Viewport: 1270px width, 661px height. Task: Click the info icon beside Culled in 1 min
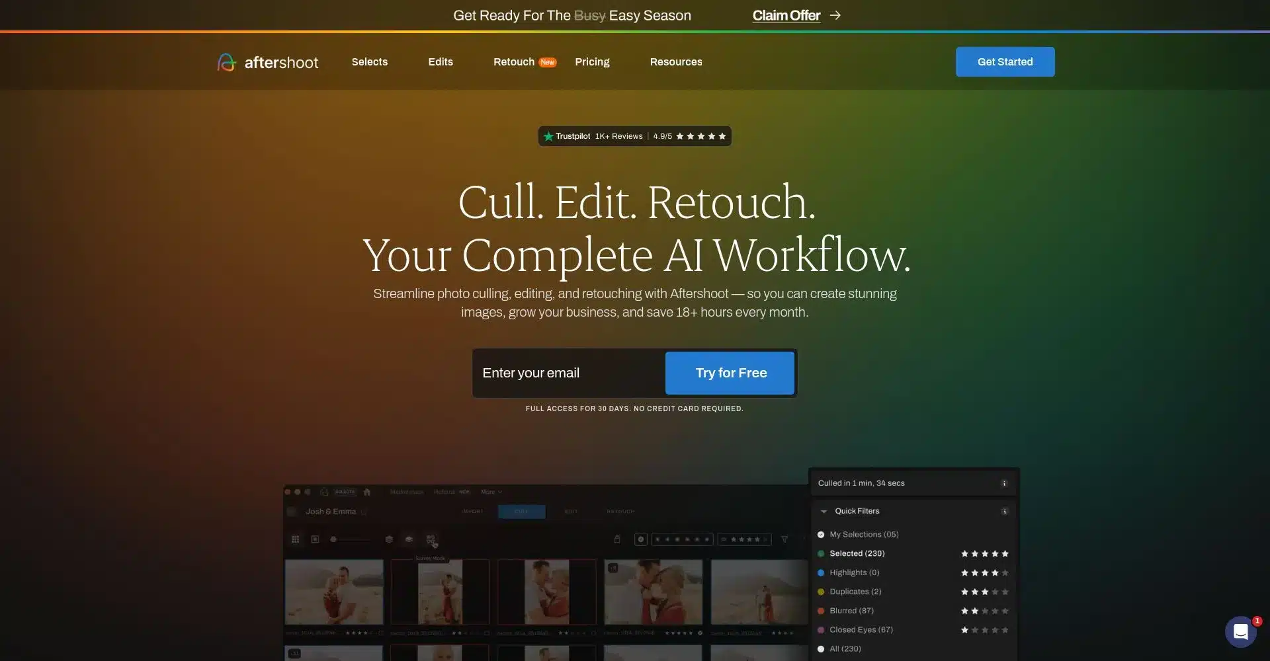1003,483
